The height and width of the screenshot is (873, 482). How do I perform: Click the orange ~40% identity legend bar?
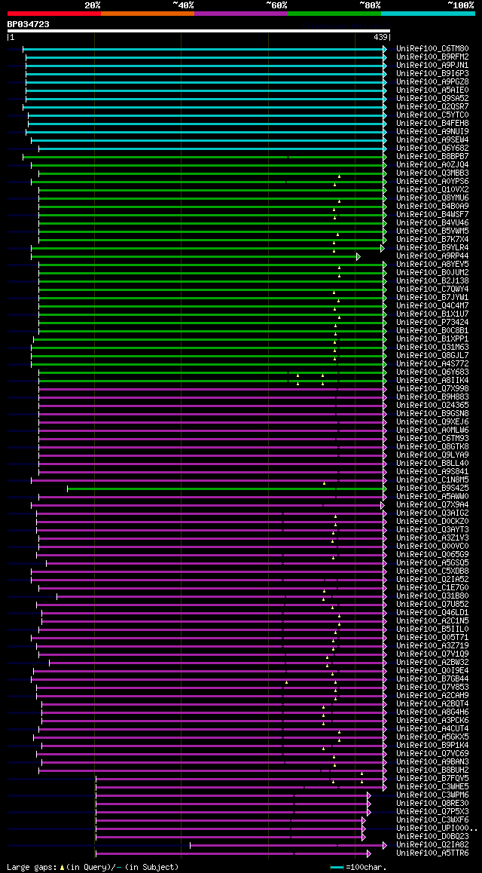tap(148, 13)
